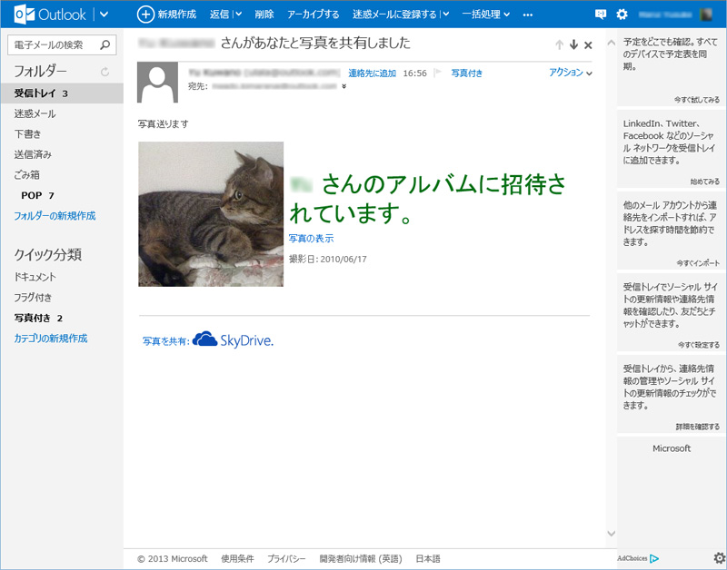Select the 迷惑メール folder

point(35,113)
